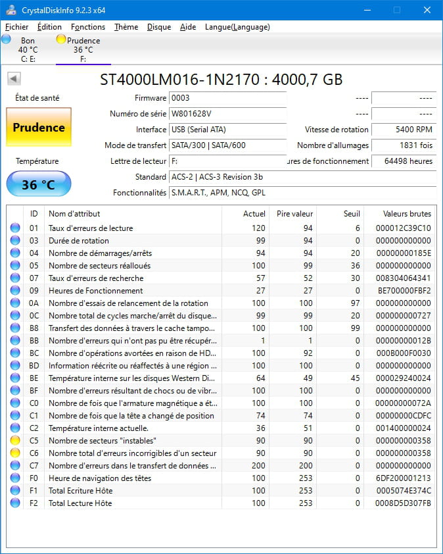Viewport: 443px width, 554px height.
Task: Click the rotation speed field 5400 RPM
Action: click(x=404, y=130)
